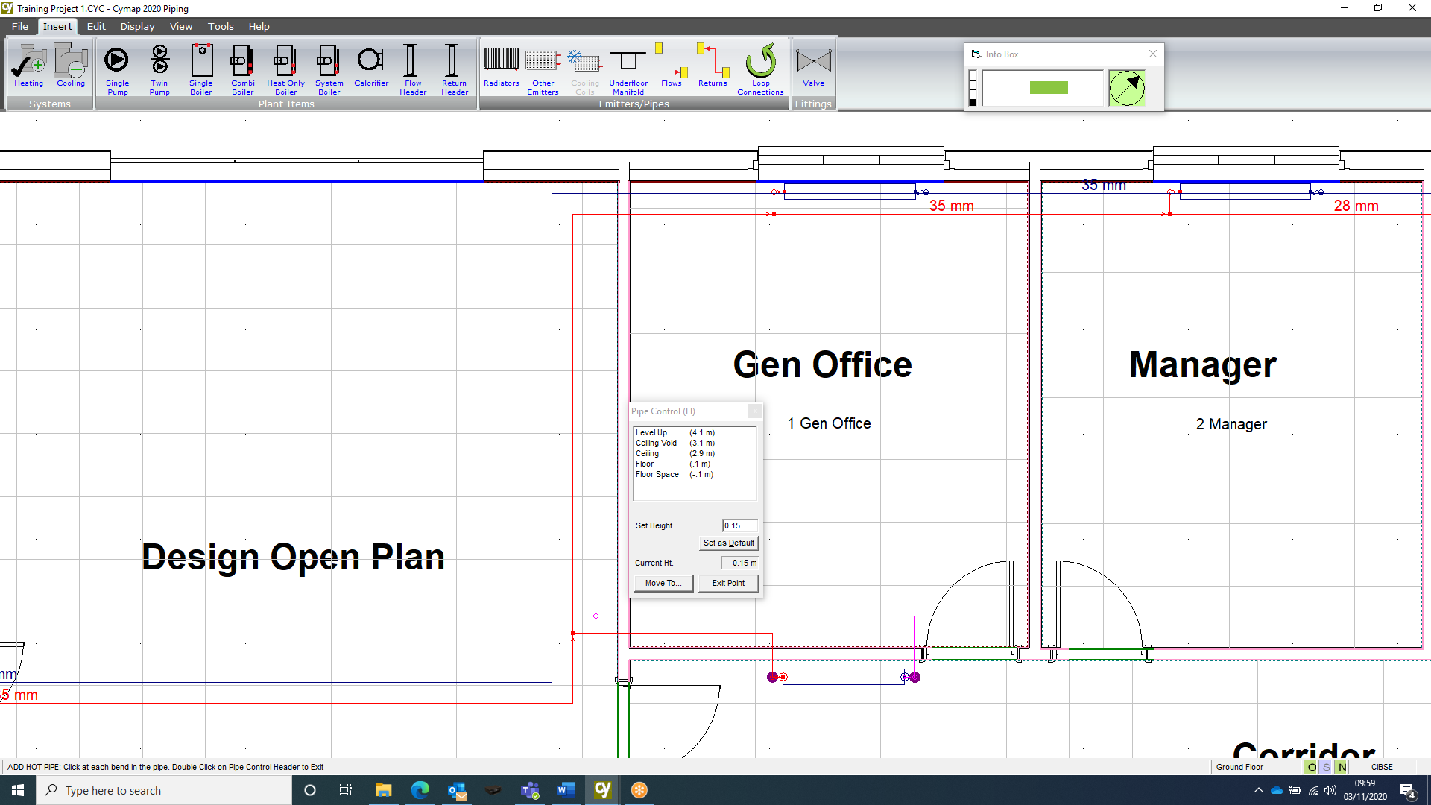Click the Manager room label
1431x805 pixels.
(1203, 365)
